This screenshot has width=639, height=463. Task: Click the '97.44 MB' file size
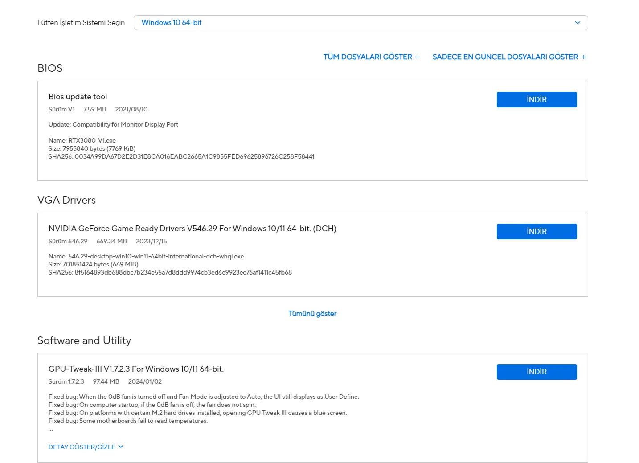(x=106, y=381)
